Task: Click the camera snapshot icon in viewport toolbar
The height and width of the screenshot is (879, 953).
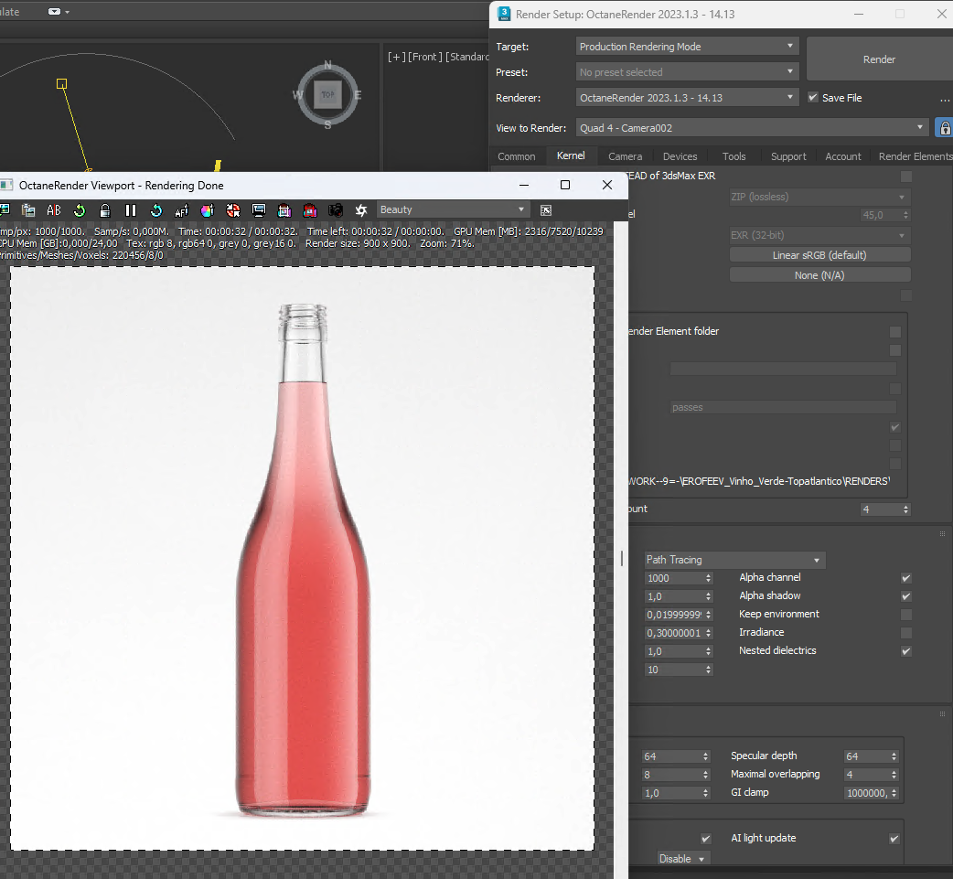Action: pos(336,210)
